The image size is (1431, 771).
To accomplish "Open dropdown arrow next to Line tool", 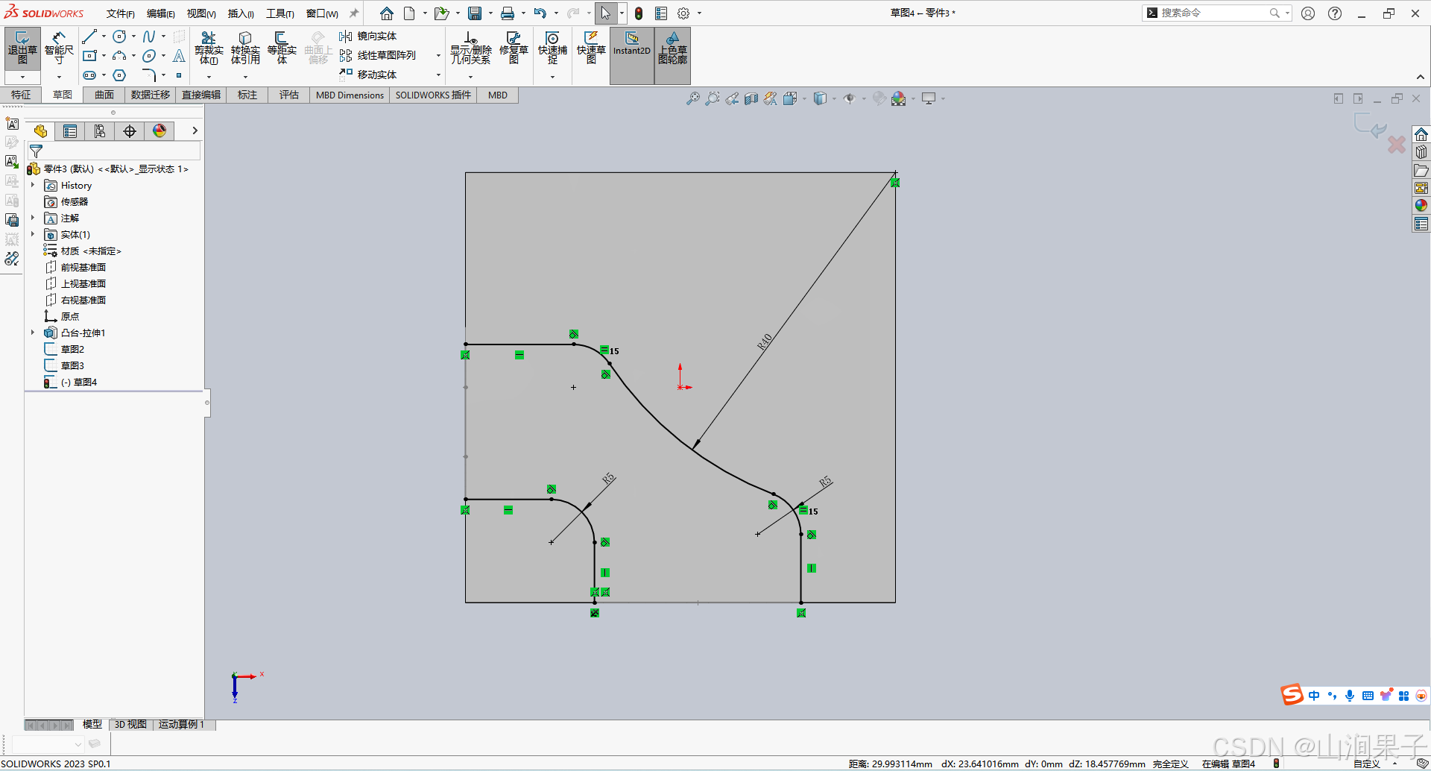I will pyautogui.click(x=104, y=37).
